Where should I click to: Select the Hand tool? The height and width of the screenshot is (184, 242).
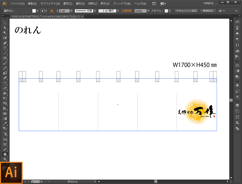click(x=5, y=154)
